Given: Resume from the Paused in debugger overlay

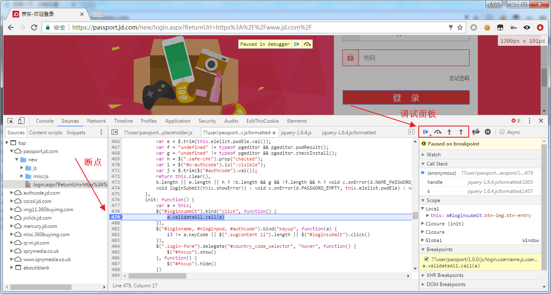Looking at the screenshot, I should [297, 44].
